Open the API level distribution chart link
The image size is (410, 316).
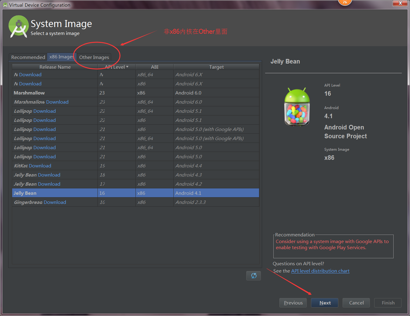[x=320, y=271]
